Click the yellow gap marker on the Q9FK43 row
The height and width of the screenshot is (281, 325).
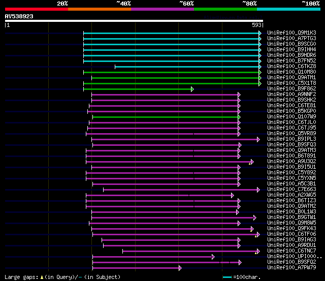click(x=251, y=231)
